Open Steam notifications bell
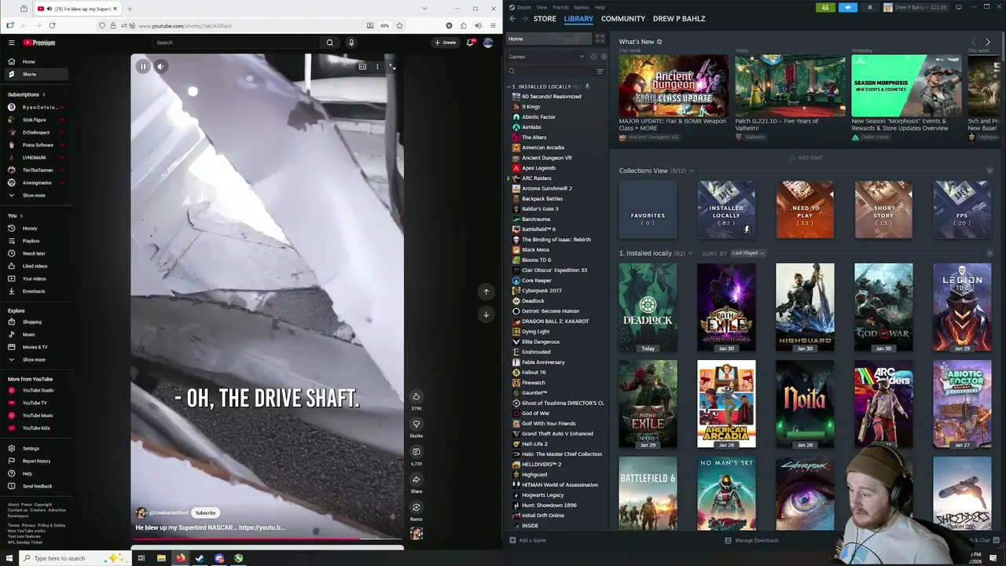Viewport: 1006px width, 566px height. tap(869, 8)
